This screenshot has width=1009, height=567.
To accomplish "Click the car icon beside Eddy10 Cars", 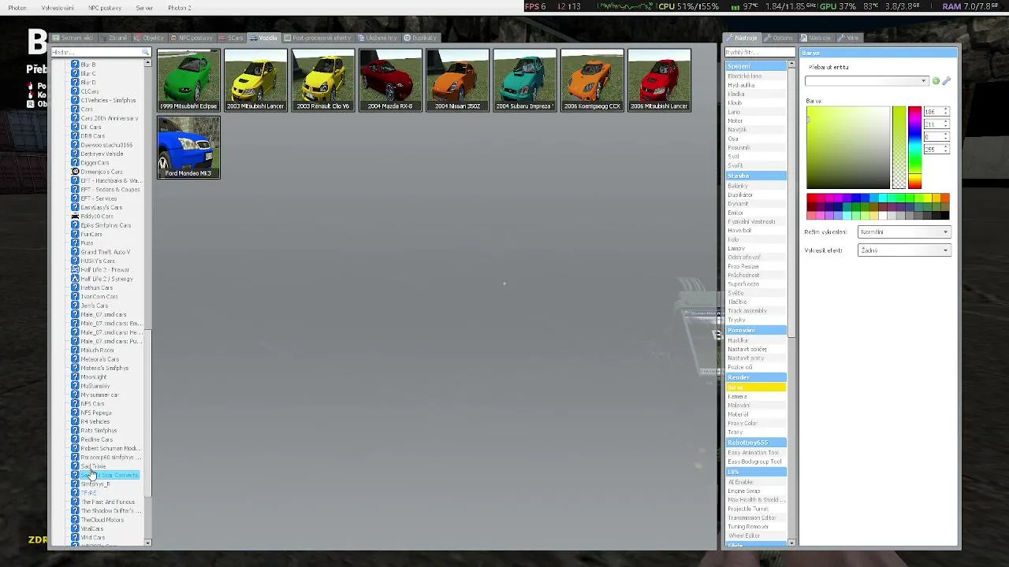I will 75,217.
